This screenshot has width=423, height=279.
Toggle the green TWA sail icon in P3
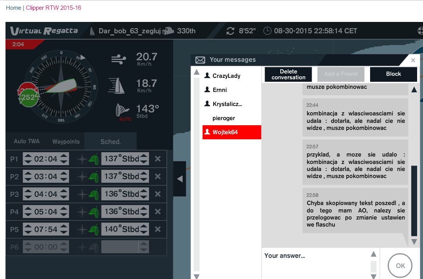pyautogui.click(x=94, y=194)
